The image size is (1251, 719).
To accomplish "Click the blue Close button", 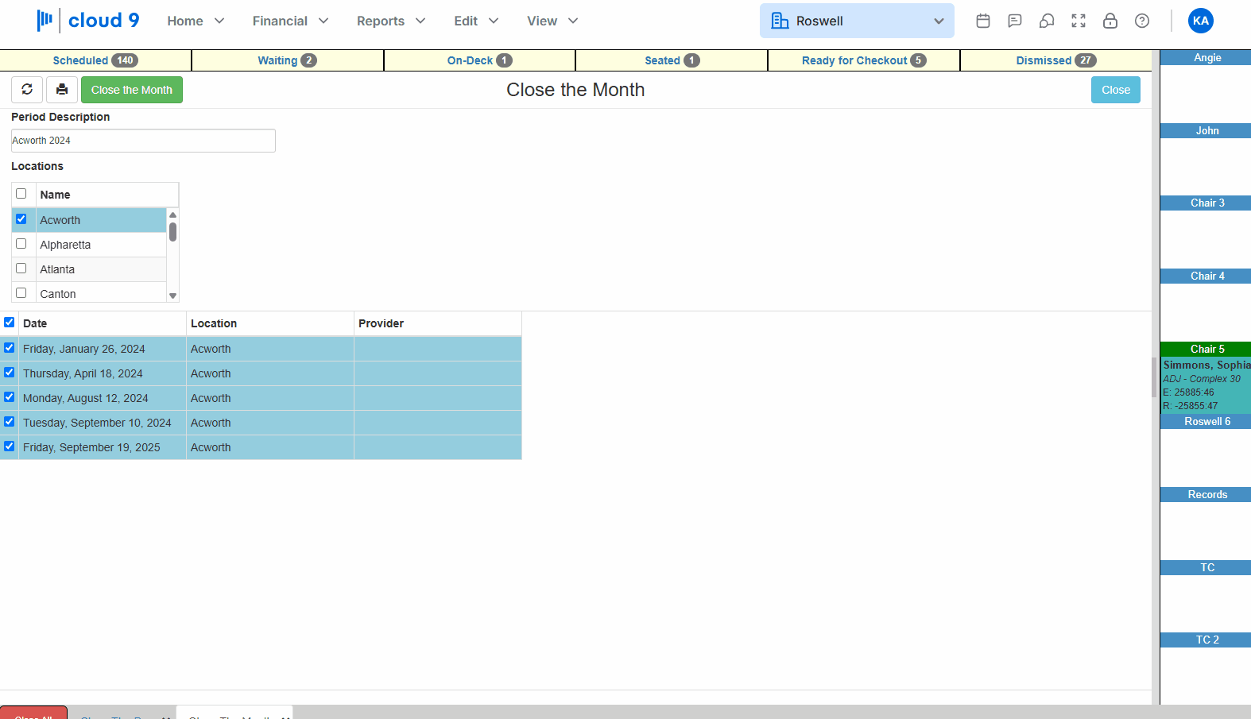I will [x=1116, y=90].
